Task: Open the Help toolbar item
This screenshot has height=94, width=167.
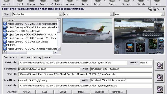Action: point(157,3)
